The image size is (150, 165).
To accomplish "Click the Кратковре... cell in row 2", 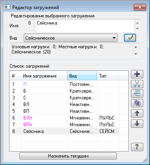I will point(82,91).
